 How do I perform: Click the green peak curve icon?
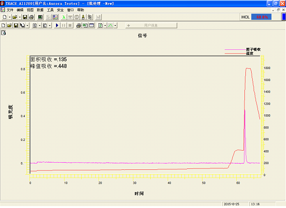click(110, 25)
